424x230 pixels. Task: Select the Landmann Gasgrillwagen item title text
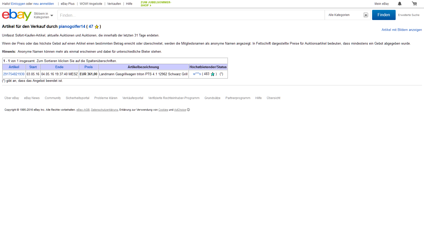coord(143,74)
